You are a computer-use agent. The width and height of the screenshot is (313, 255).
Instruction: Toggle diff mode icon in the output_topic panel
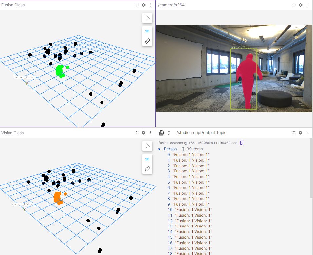point(161,133)
